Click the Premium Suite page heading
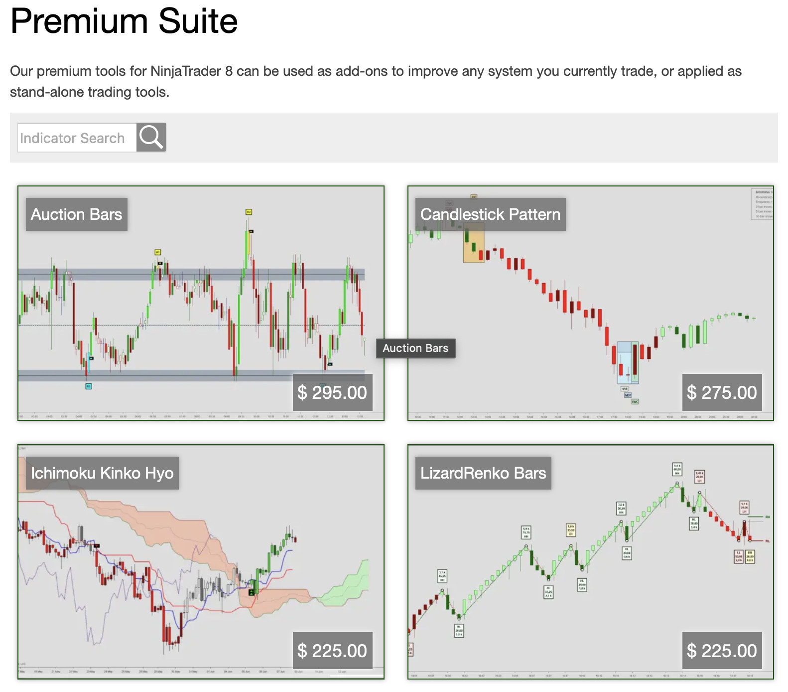Image resolution: width=788 pixels, height=692 pixels. (124, 21)
